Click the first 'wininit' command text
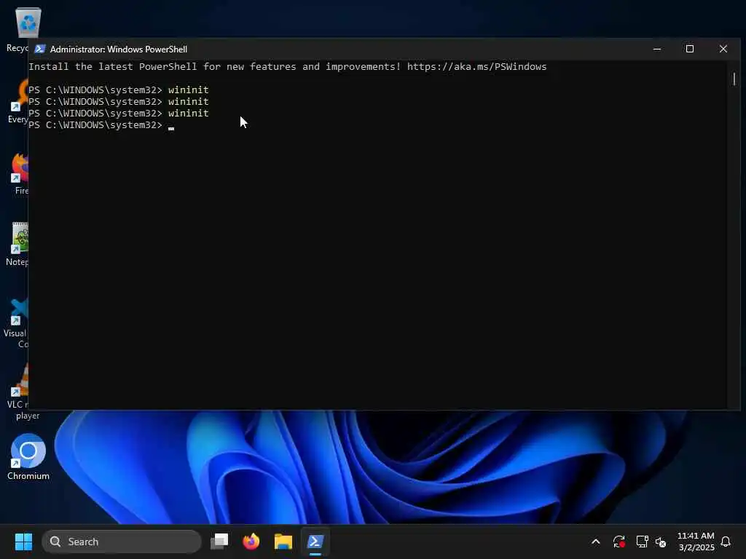 (x=189, y=90)
